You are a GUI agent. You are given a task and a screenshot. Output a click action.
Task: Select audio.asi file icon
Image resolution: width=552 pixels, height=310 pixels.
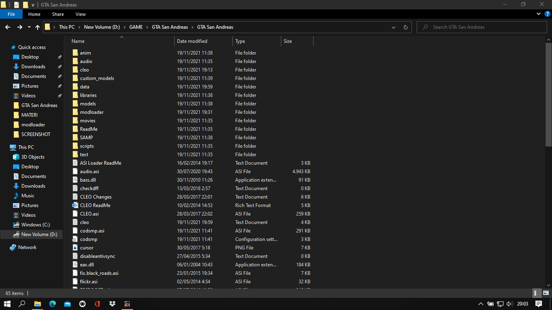(x=75, y=171)
